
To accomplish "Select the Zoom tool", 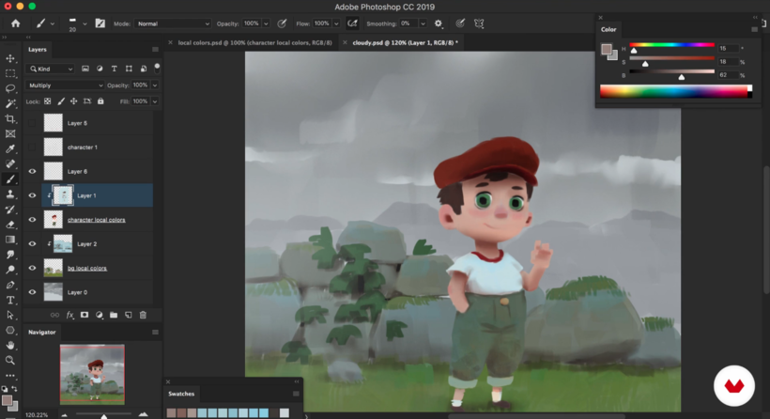I will (9, 361).
